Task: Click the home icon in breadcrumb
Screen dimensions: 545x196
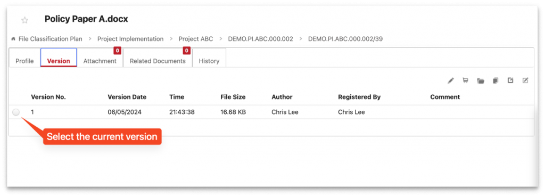Action: 13,39
